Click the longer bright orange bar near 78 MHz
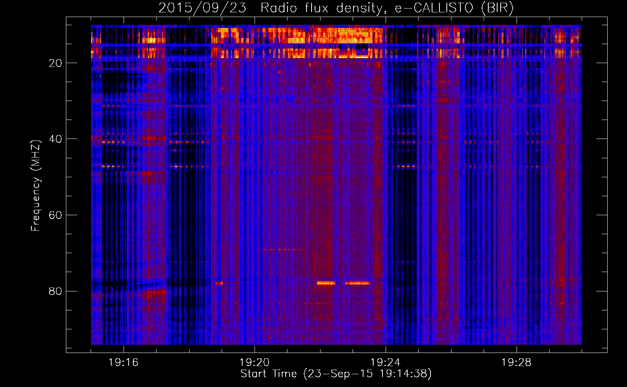 pos(358,283)
